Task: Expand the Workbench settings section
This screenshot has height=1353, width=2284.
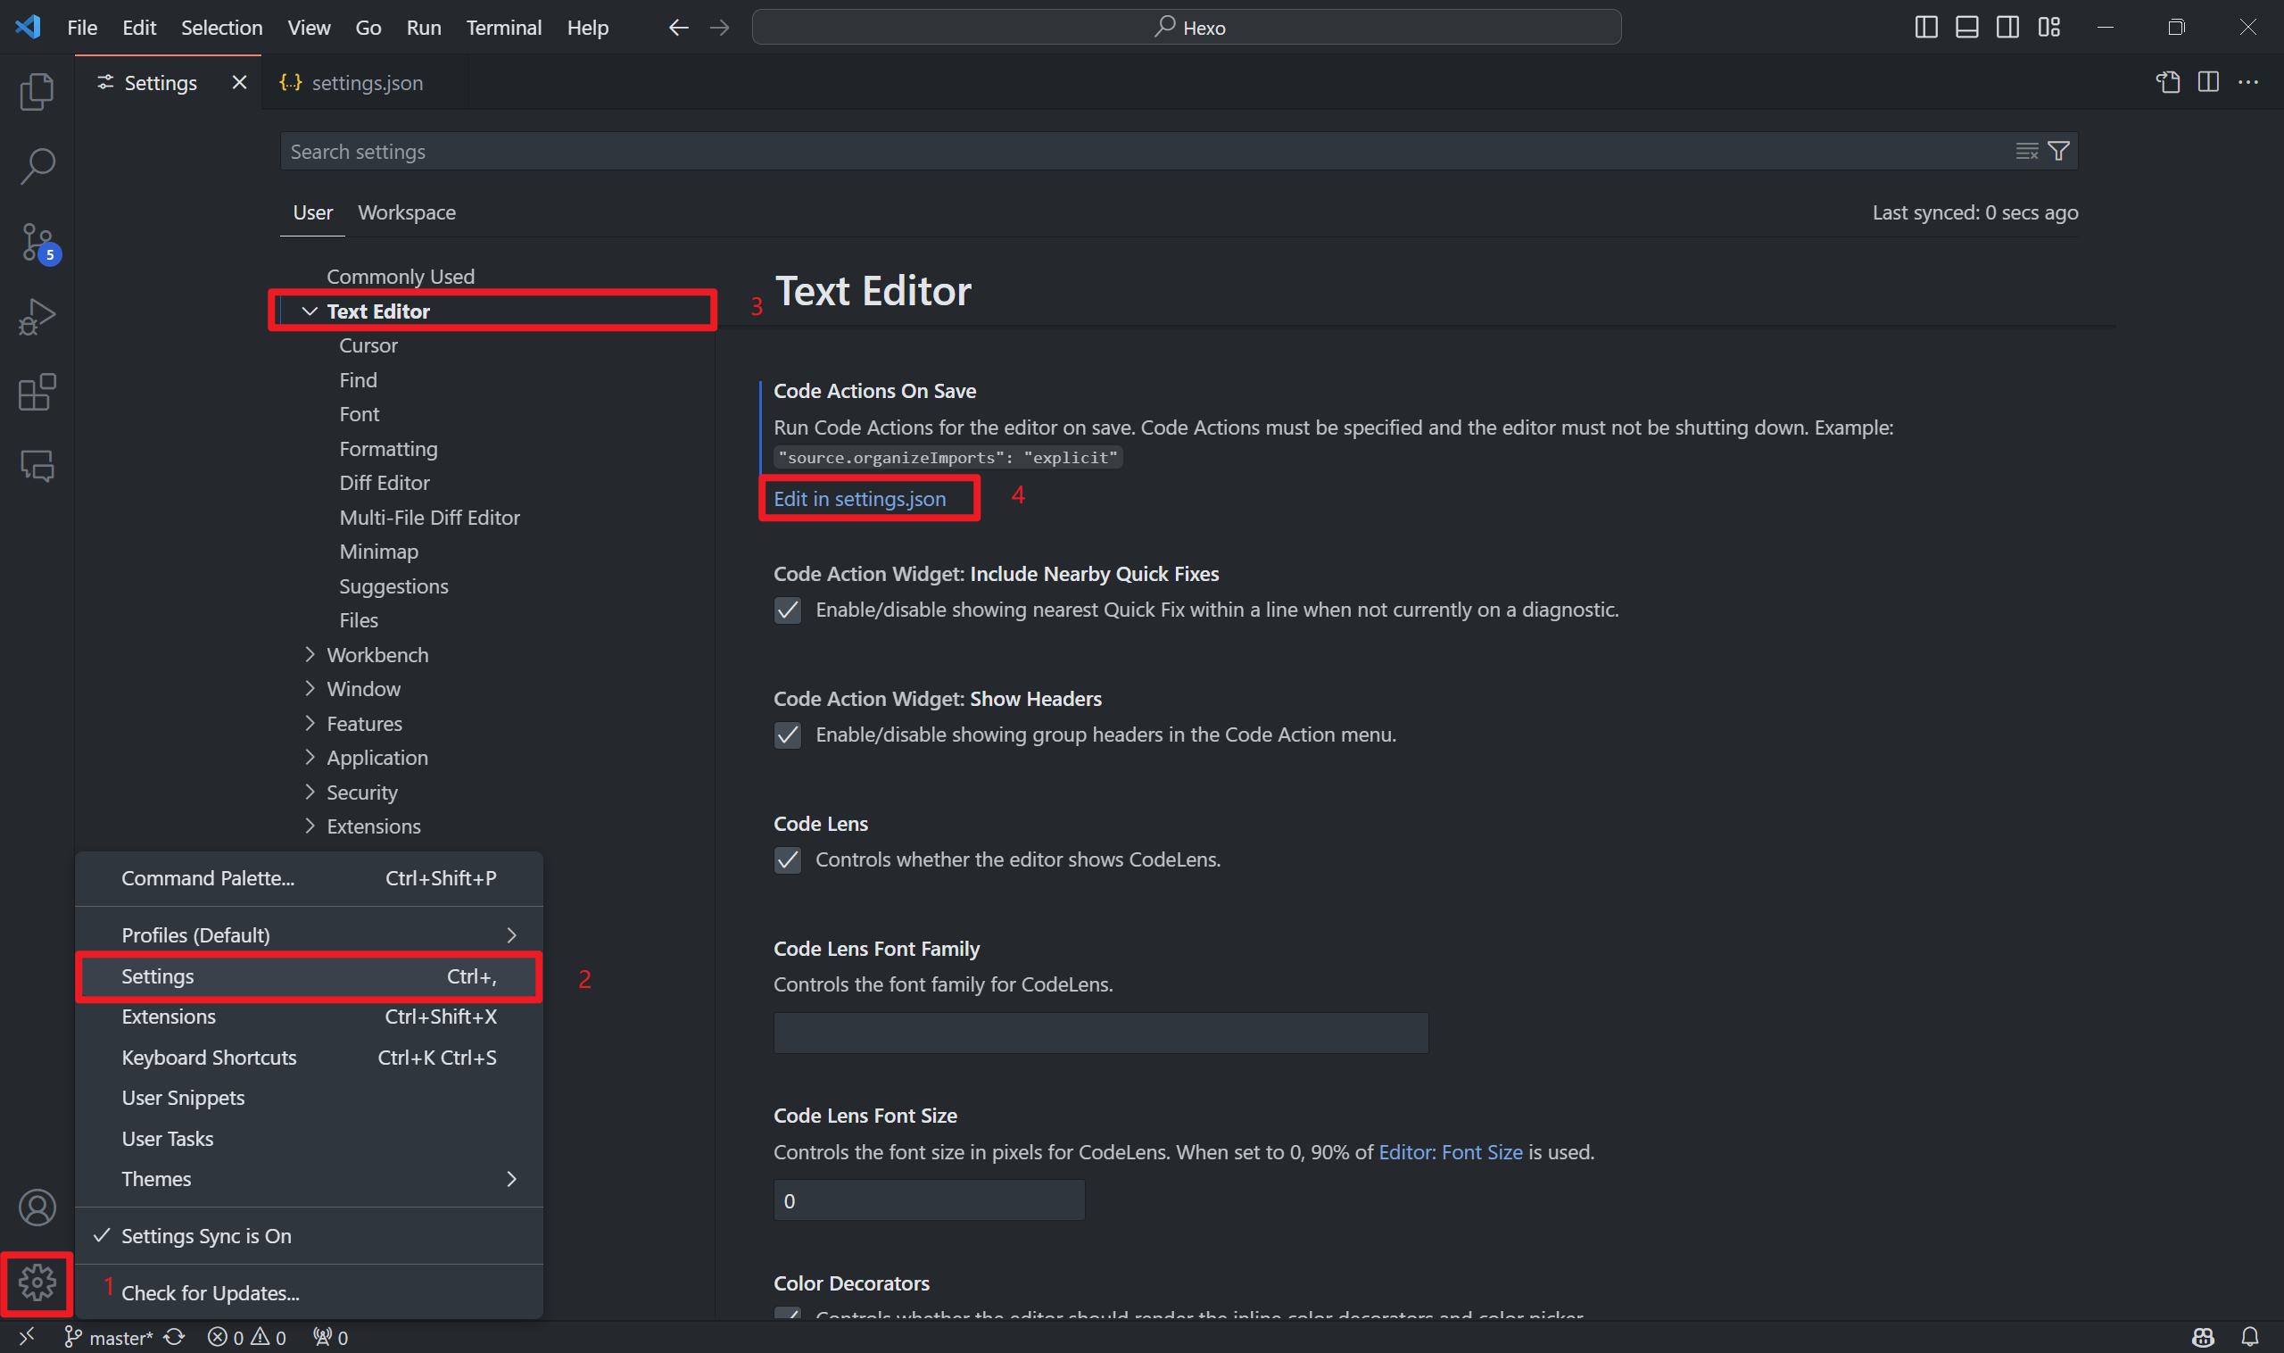Action: [310, 654]
